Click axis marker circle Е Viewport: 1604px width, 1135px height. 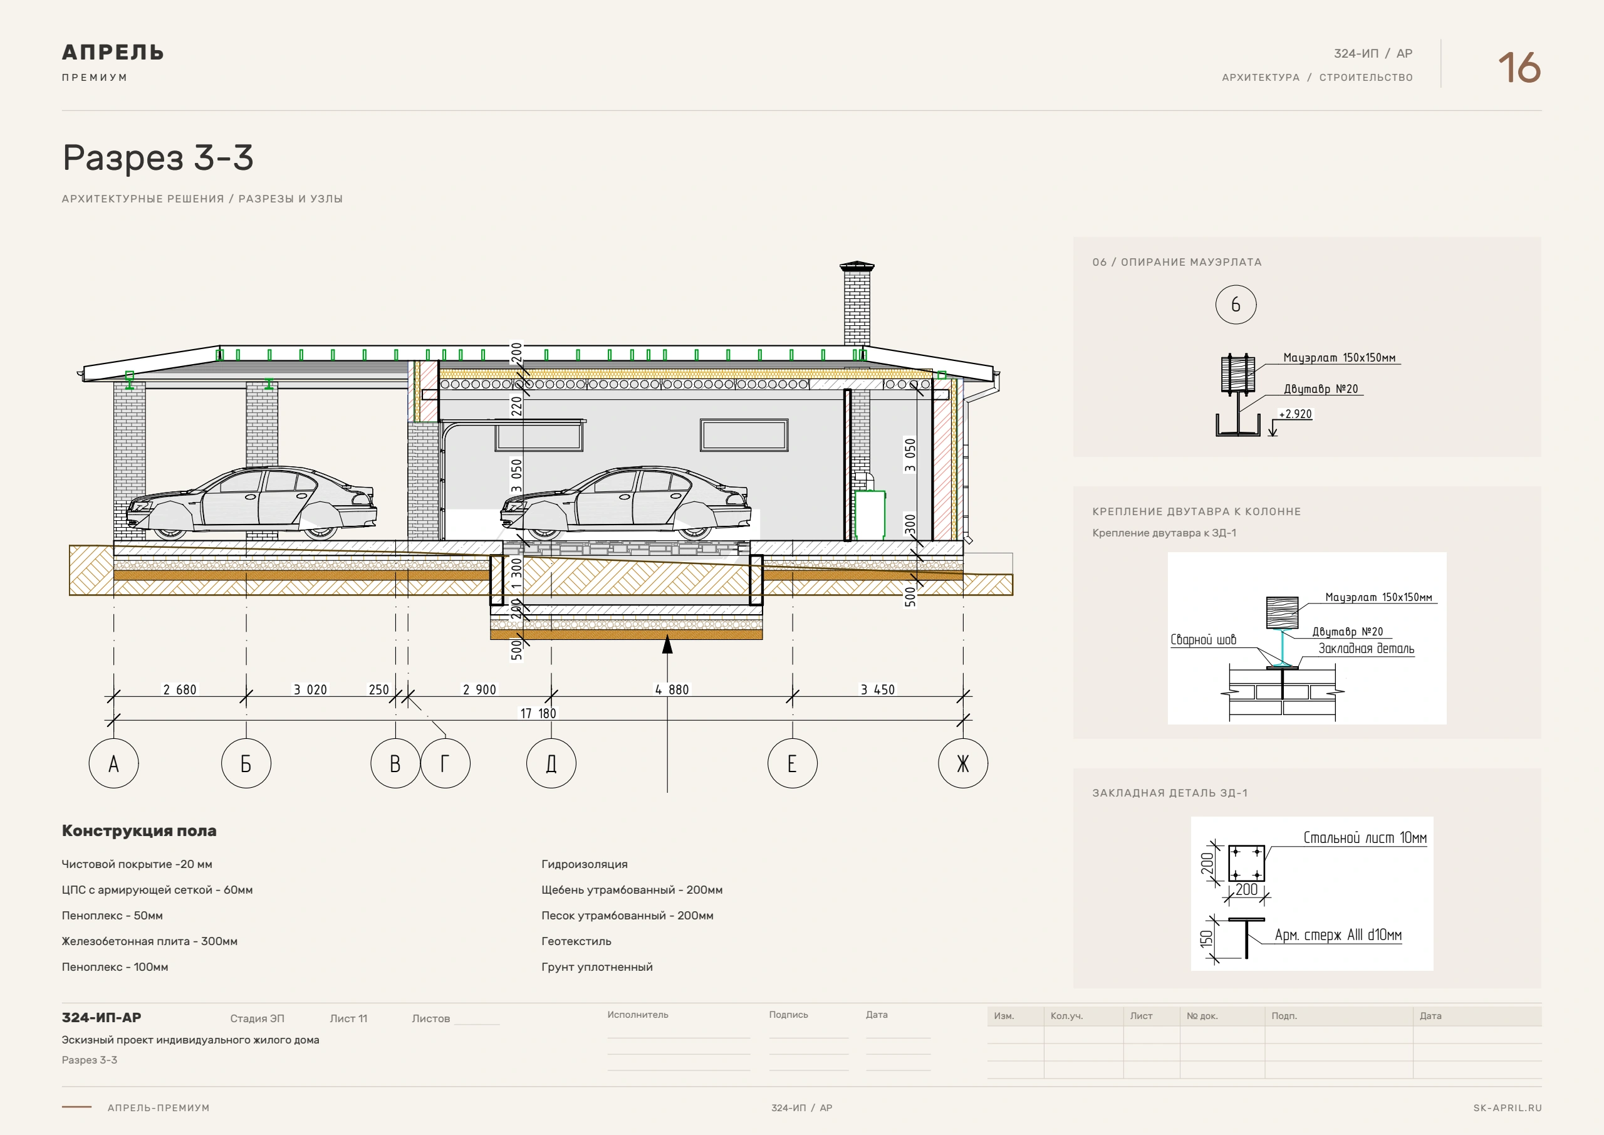pyautogui.click(x=792, y=763)
